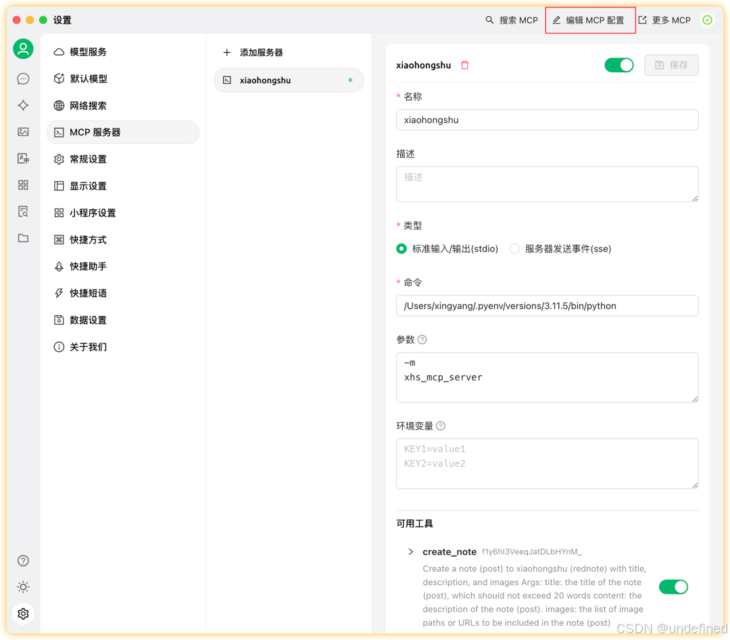
Task: Toggle the xiaohongshu server enable switch
Action: click(x=618, y=65)
